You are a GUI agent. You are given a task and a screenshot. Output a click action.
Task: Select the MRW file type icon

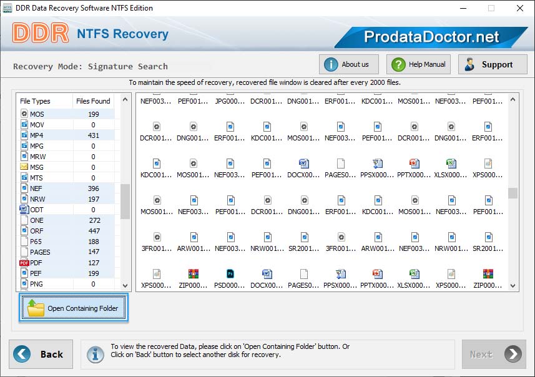pos(24,156)
